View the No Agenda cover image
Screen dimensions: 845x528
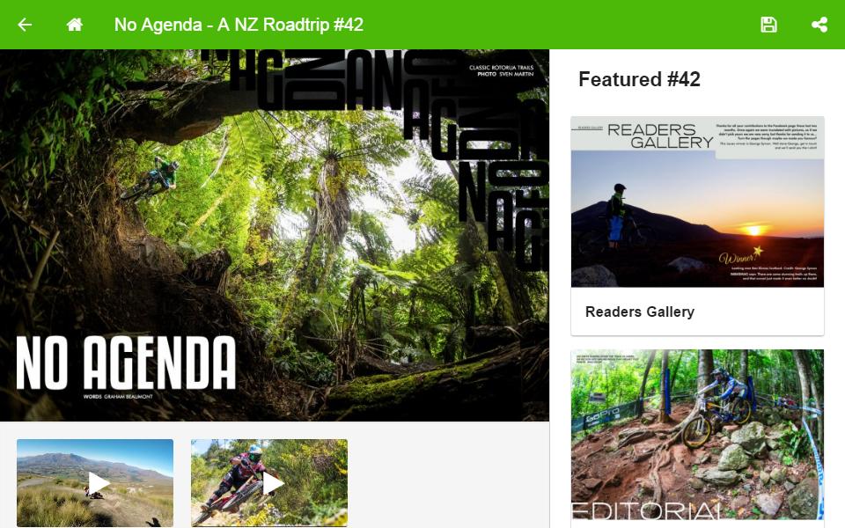[x=275, y=235]
